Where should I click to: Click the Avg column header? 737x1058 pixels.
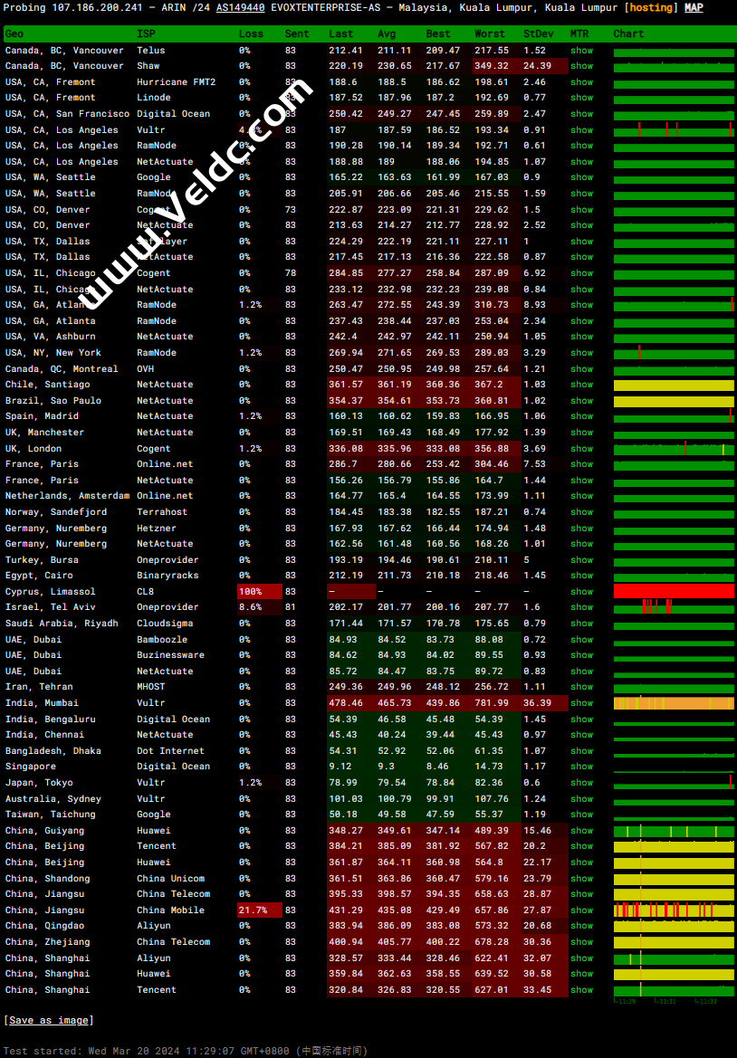pos(387,33)
